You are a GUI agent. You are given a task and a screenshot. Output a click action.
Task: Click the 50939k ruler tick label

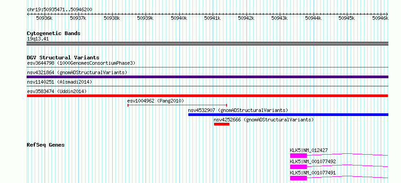click(x=145, y=18)
